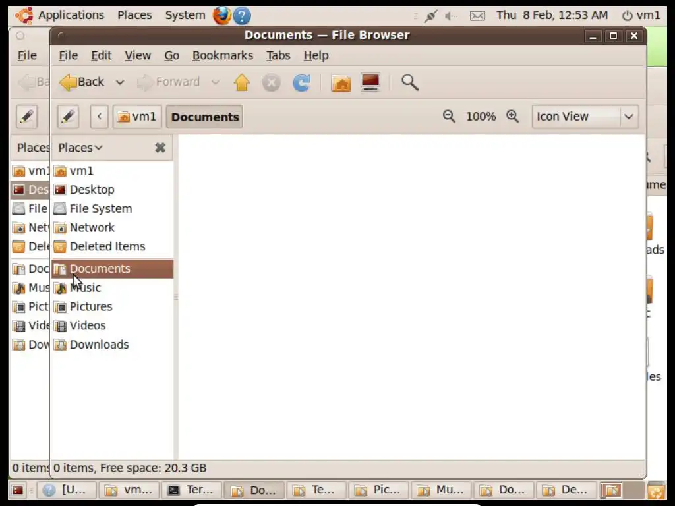
Task: Click the date and time clock
Action: 552,16
